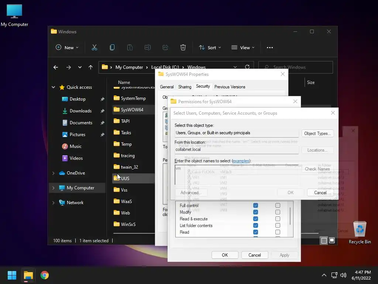Viewport: 378px width, 284px height.
Task: Open the network tray icon
Action: tap(334, 275)
